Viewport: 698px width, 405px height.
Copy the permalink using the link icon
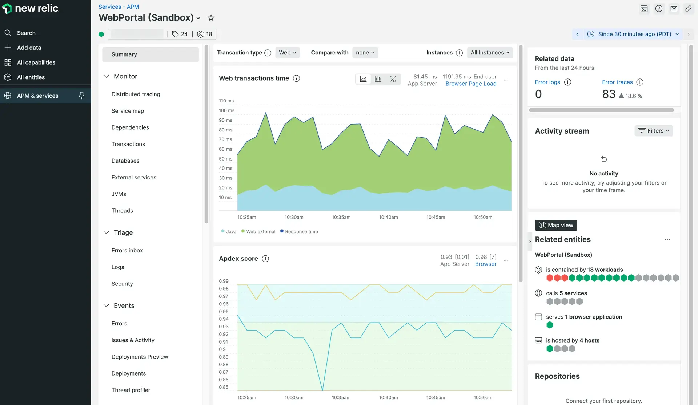[688, 9]
